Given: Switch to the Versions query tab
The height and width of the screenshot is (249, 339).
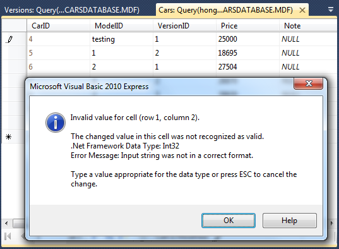Looking at the screenshot, I should point(72,10).
